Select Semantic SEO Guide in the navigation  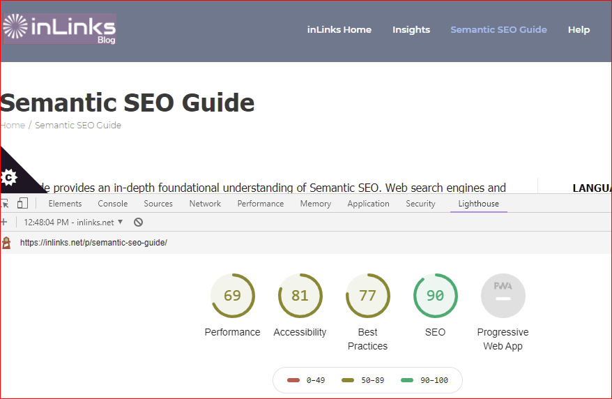pyautogui.click(x=498, y=30)
